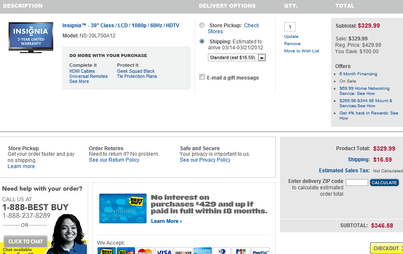Click the Discover card icon

click(x=184, y=251)
